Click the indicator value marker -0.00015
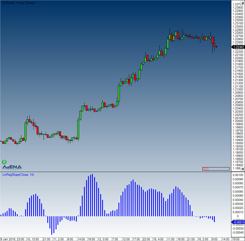 pos(238,222)
